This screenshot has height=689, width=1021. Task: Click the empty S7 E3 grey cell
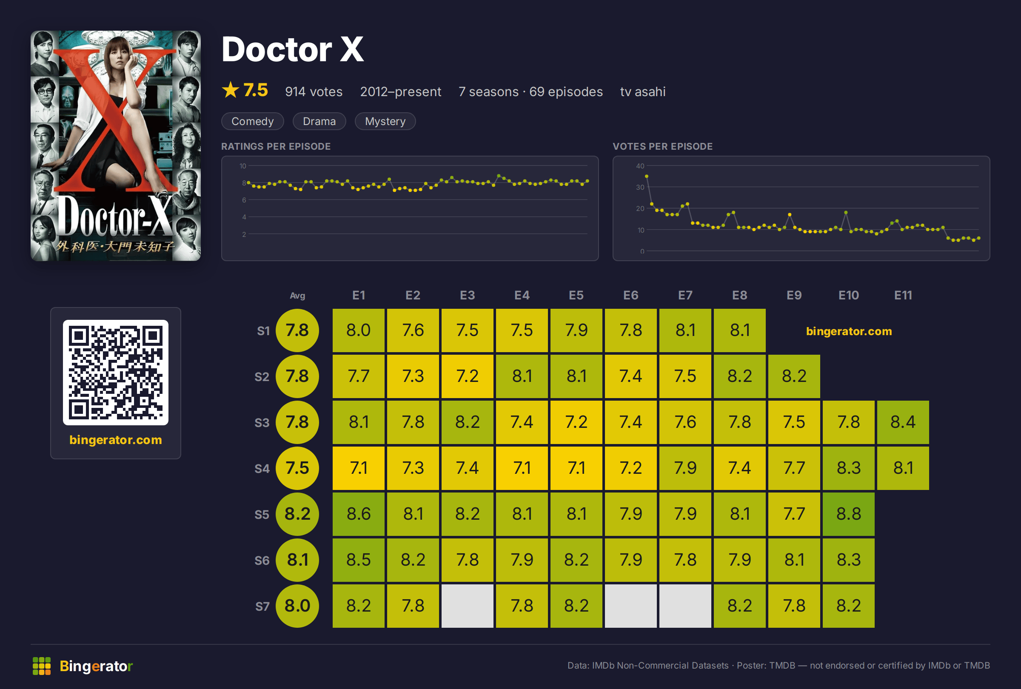[468, 606]
